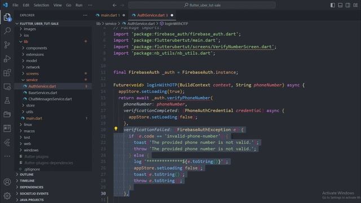
Task: Open the panel-layout icon below the folder icon
Action: [x=7, y=128]
